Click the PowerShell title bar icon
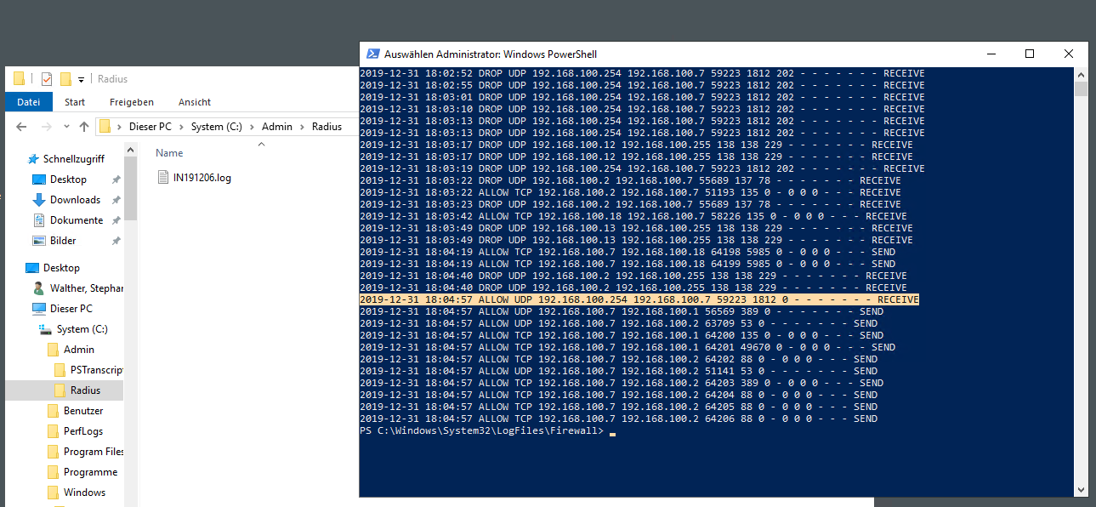This screenshot has width=1096, height=507. pyautogui.click(x=372, y=54)
